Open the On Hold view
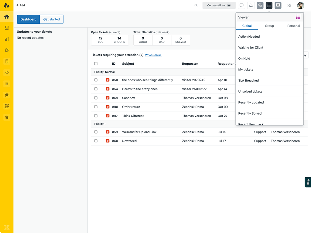 (x=270, y=59)
